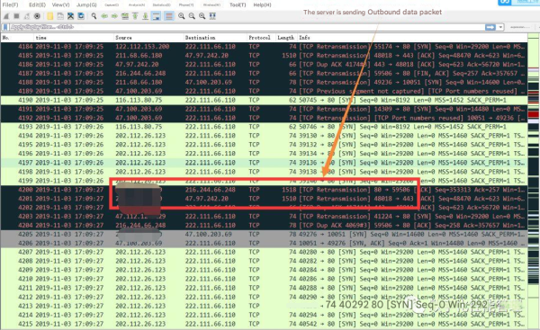Stop the running packet capture
Image resolution: width=540 pixels, height=330 pixels.
(x=16, y=16)
